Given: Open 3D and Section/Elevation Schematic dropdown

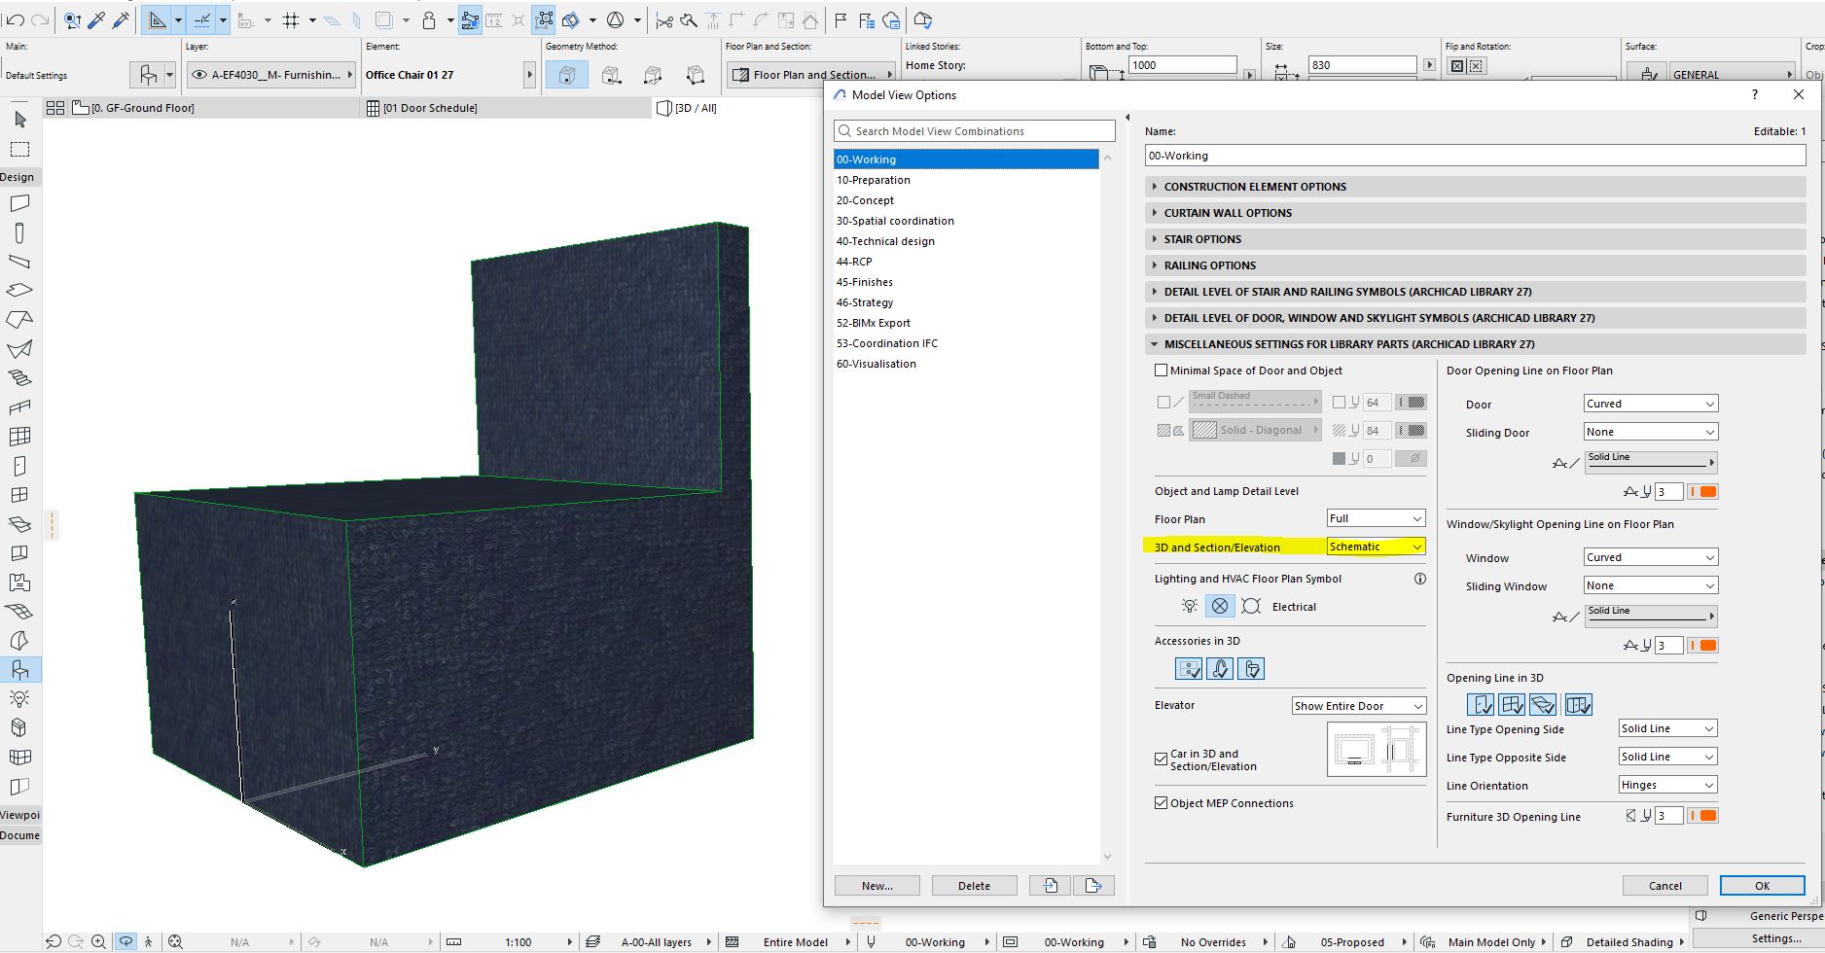Looking at the screenshot, I should point(1377,547).
